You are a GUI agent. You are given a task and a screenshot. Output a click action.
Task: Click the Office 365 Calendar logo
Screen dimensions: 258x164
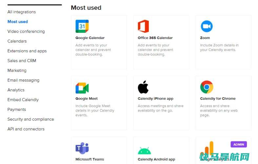point(143,26)
